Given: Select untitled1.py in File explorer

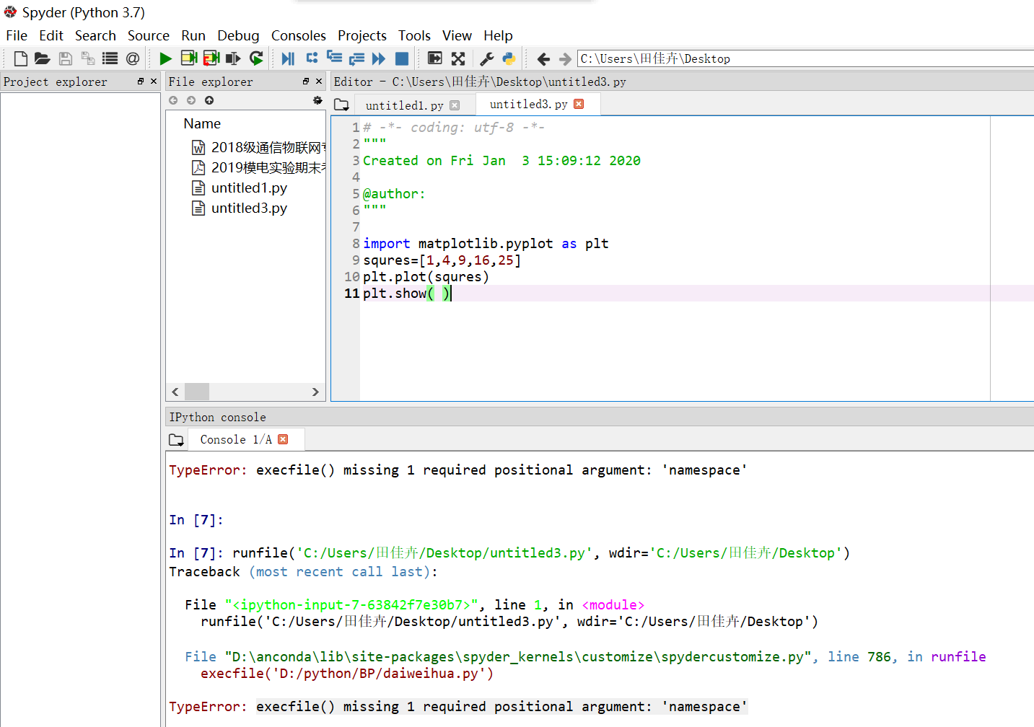Looking at the screenshot, I should point(249,188).
